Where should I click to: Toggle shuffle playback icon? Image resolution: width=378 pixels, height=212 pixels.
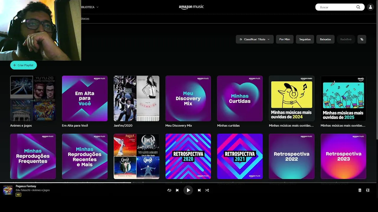(x=207, y=190)
